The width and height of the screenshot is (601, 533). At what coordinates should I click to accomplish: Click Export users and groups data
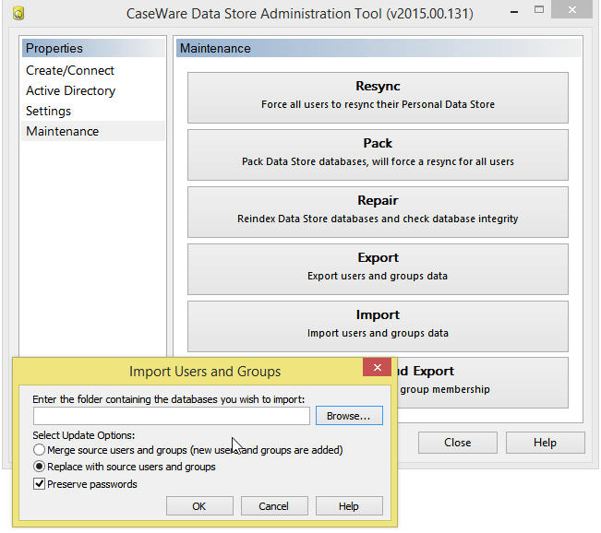coord(378,269)
